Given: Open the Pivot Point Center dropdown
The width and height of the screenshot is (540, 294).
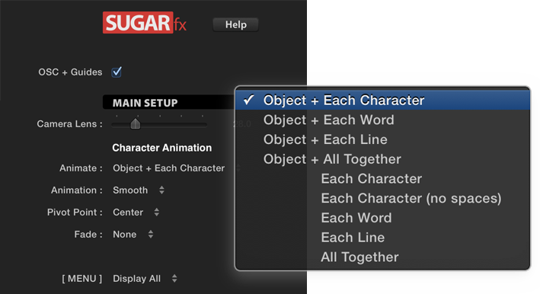Looking at the screenshot, I should pos(136,212).
